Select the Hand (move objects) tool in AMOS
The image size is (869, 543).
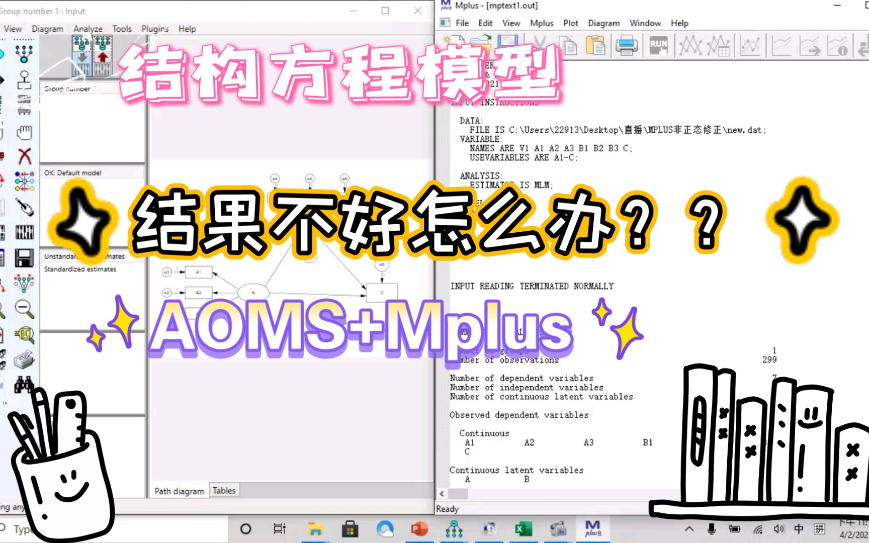24,132
